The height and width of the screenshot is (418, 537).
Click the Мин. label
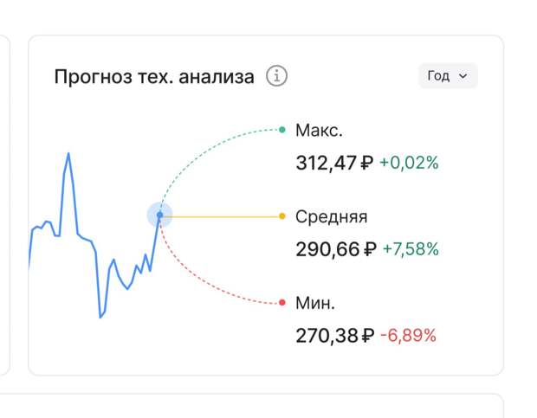click(315, 303)
